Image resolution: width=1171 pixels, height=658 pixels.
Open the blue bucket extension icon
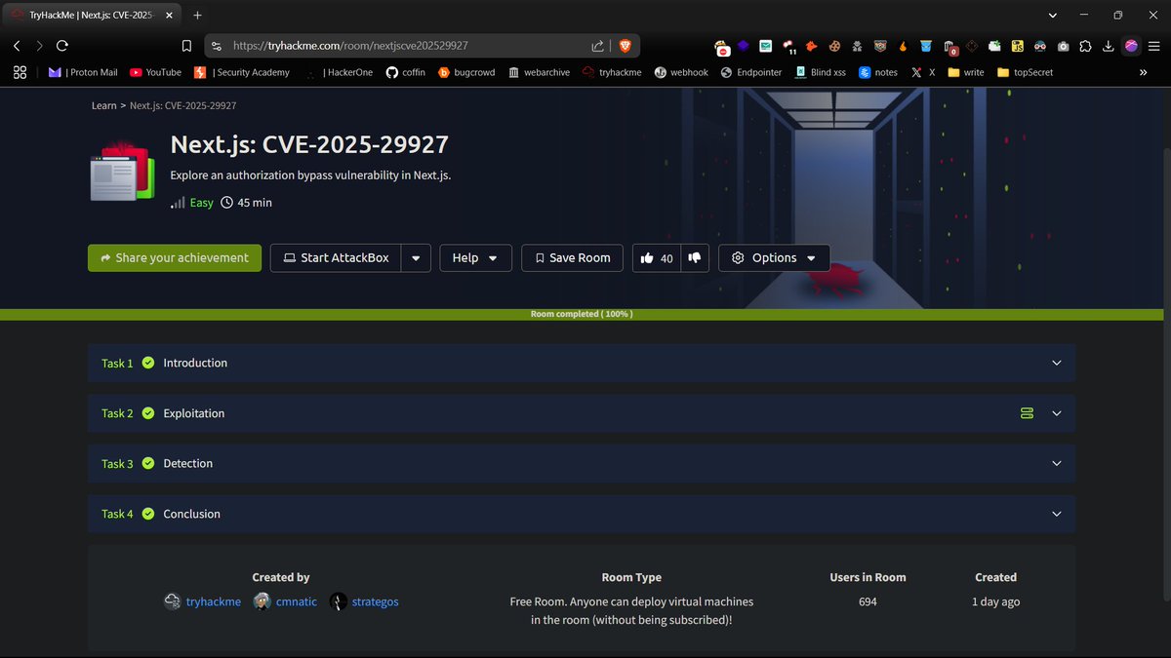coord(926,46)
